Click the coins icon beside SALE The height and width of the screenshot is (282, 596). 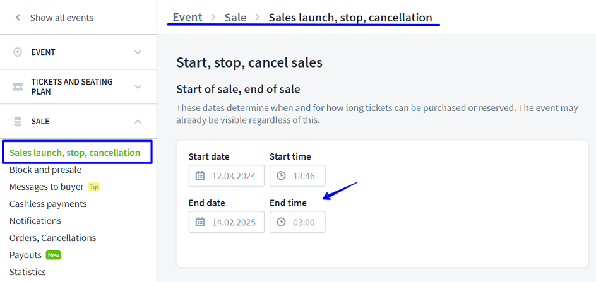(x=18, y=121)
